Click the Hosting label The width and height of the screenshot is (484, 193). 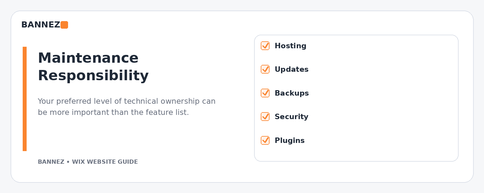[x=290, y=46]
